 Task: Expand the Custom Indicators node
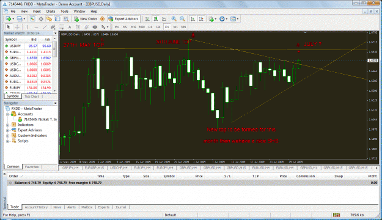(x=7, y=136)
